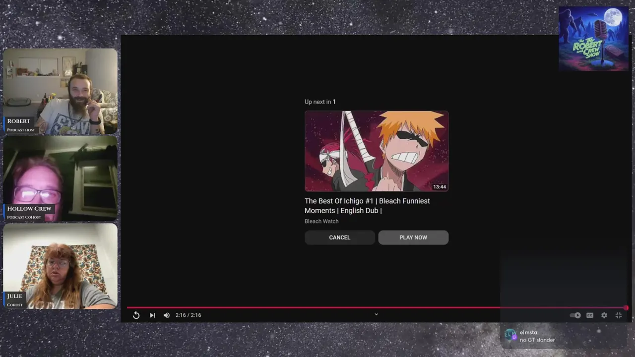The width and height of the screenshot is (635, 357).
Task: Click the video title The Best Of Ichigo
Action: (x=367, y=206)
